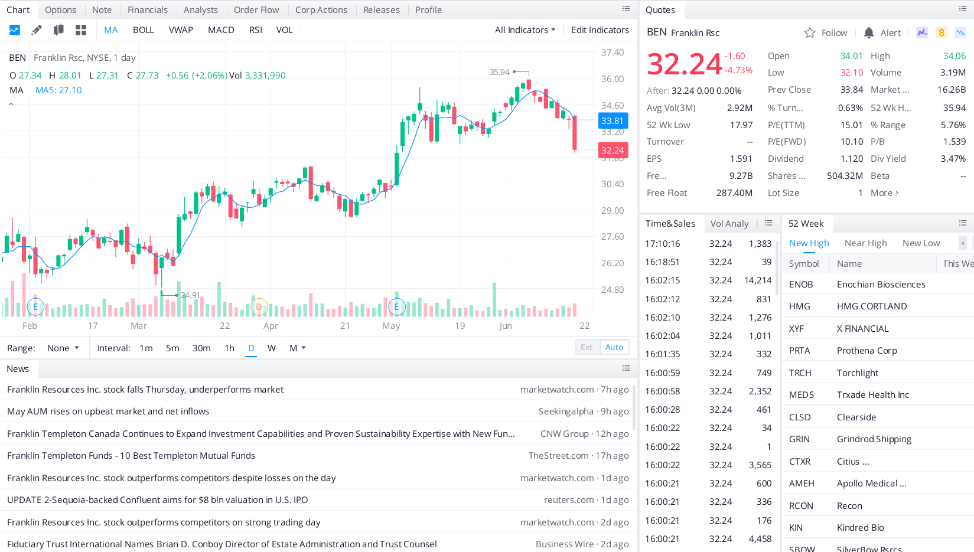Select the 1m interval
The width and height of the screenshot is (974, 552).
(146, 348)
